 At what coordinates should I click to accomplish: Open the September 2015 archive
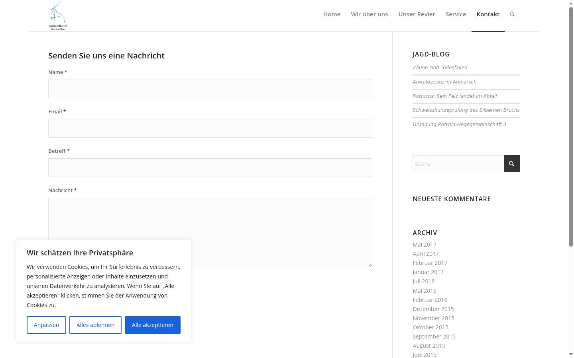click(x=434, y=337)
